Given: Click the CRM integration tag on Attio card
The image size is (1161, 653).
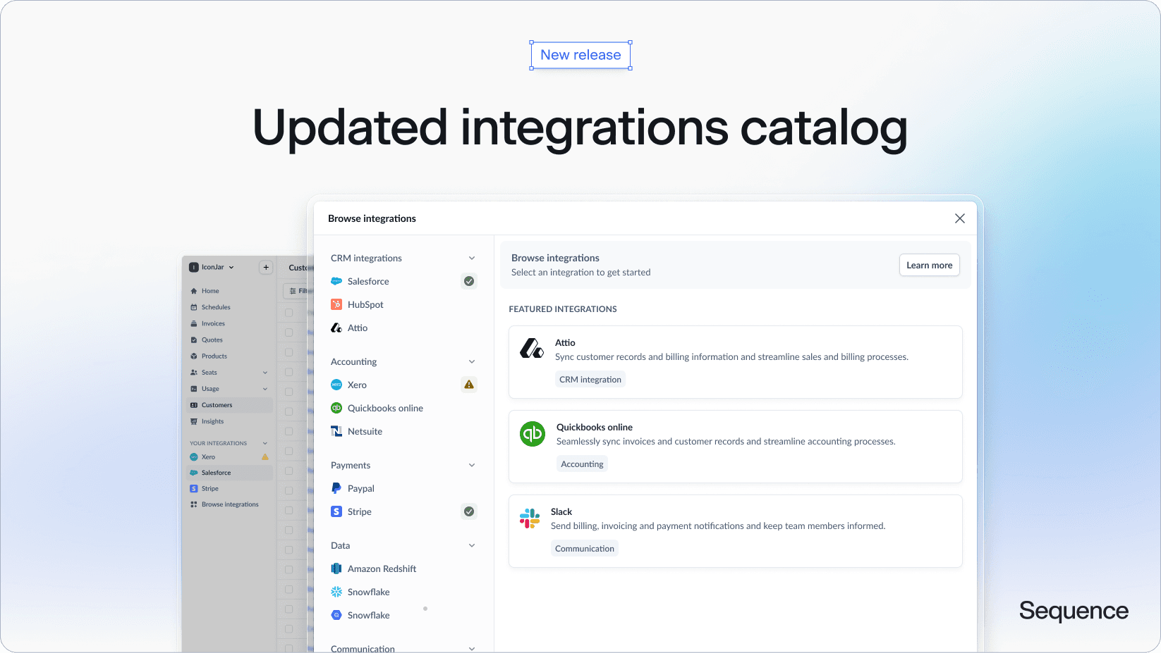Looking at the screenshot, I should (x=590, y=380).
